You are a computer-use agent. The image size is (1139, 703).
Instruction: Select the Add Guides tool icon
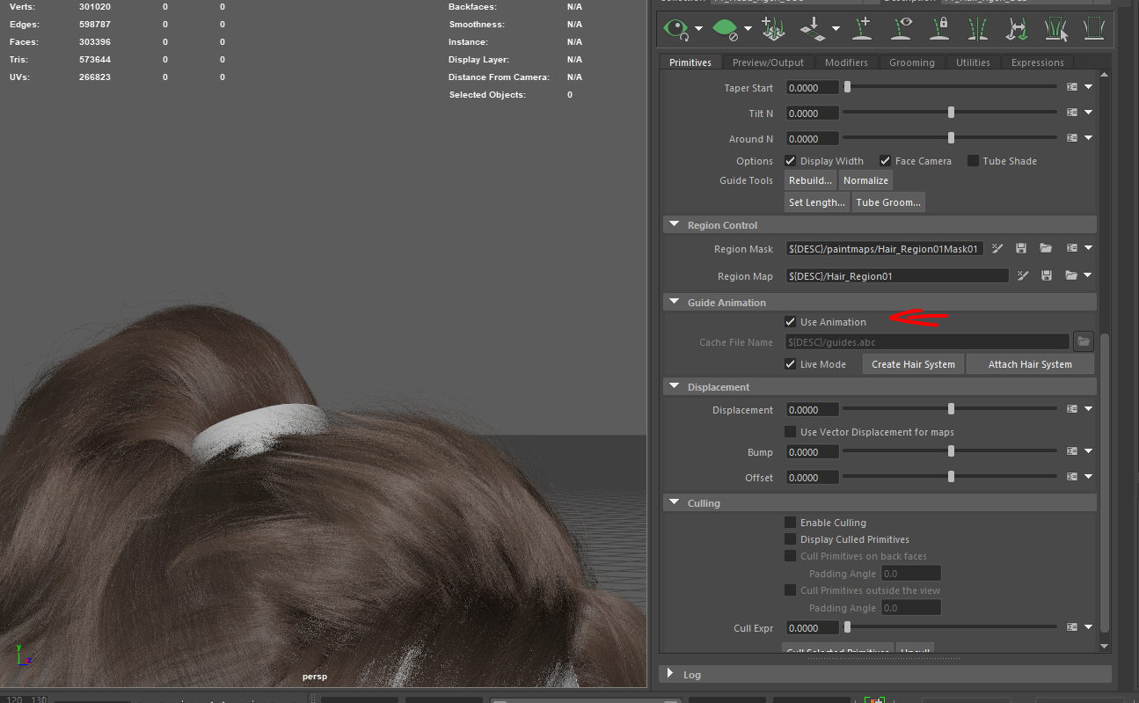point(772,28)
